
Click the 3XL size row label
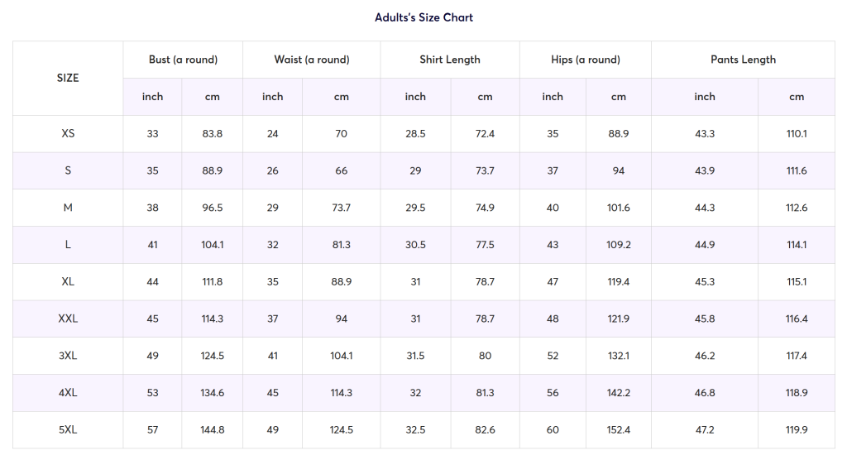click(68, 356)
